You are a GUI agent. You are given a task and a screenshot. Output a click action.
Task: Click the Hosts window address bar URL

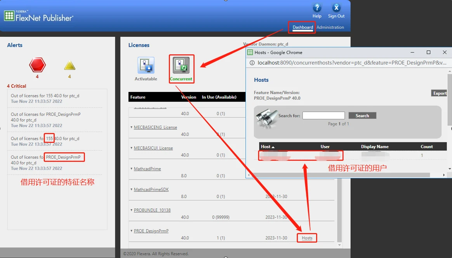pyautogui.click(x=352, y=63)
